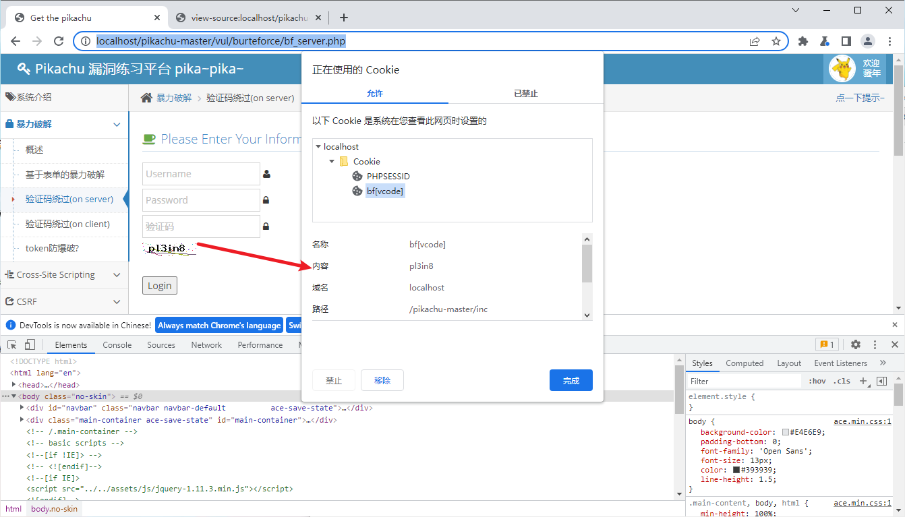Click the share page icon in address bar

tap(755, 41)
